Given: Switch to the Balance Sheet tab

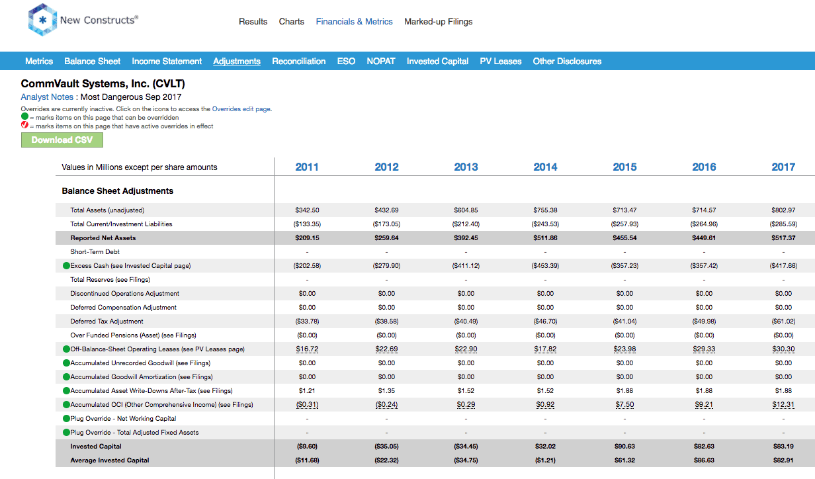Looking at the screenshot, I should pyautogui.click(x=93, y=62).
